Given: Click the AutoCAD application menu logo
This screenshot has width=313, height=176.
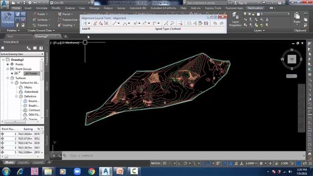Looking at the screenshot, I should 4,4.
